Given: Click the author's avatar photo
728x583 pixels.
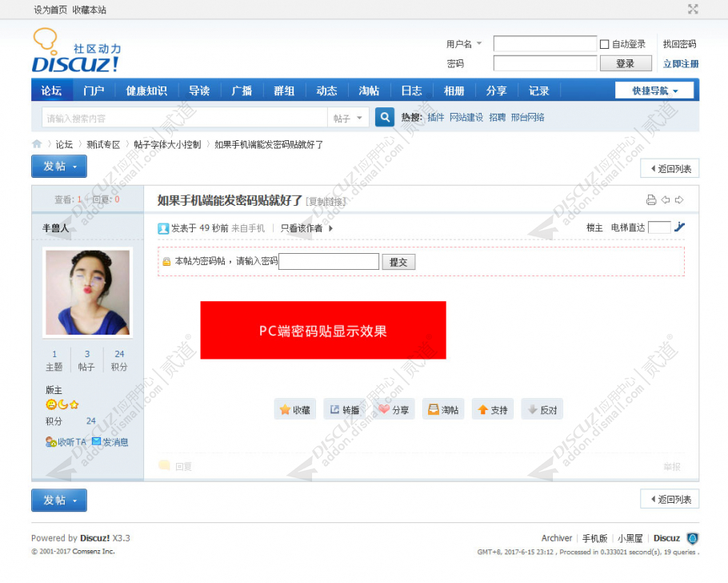Looking at the screenshot, I should tap(88, 292).
